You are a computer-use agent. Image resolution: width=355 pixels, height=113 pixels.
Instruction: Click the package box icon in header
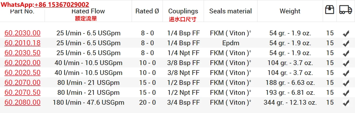(x=329, y=10)
